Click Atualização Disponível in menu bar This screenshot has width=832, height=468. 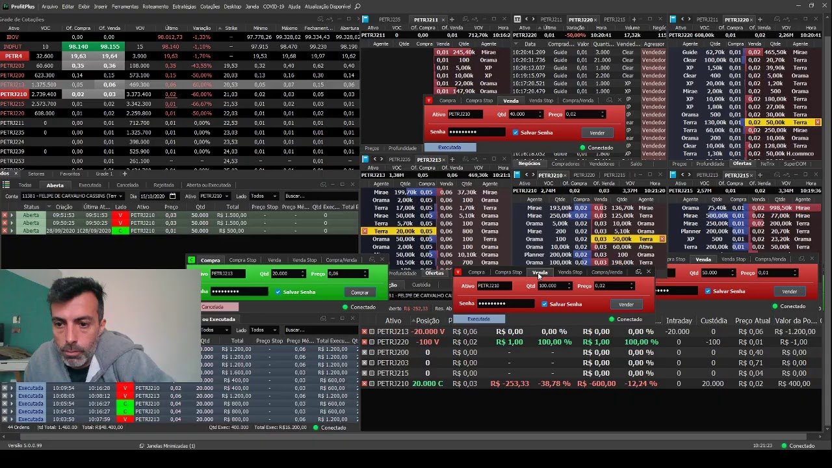(x=328, y=6)
